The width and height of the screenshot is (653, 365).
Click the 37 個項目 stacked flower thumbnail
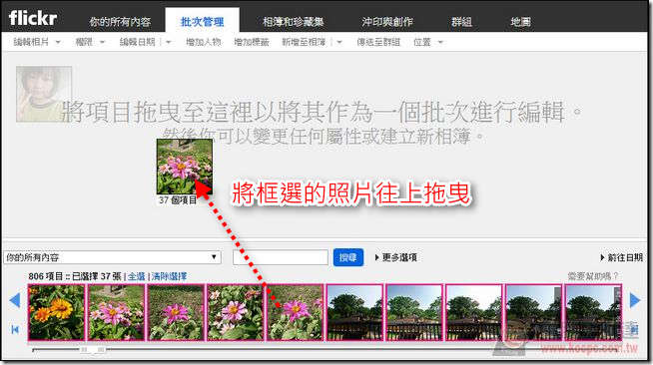(x=185, y=167)
